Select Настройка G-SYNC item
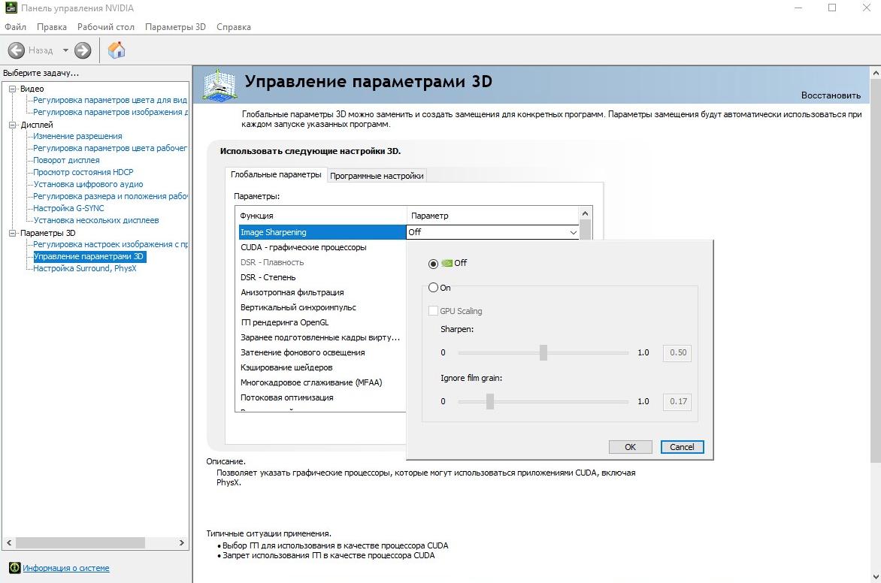The image size is (881, 583). point(68,208)
